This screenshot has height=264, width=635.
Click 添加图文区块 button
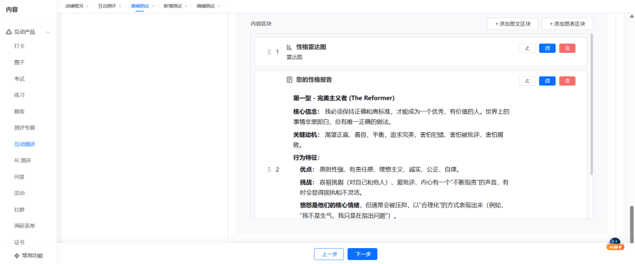click(513, 24)
